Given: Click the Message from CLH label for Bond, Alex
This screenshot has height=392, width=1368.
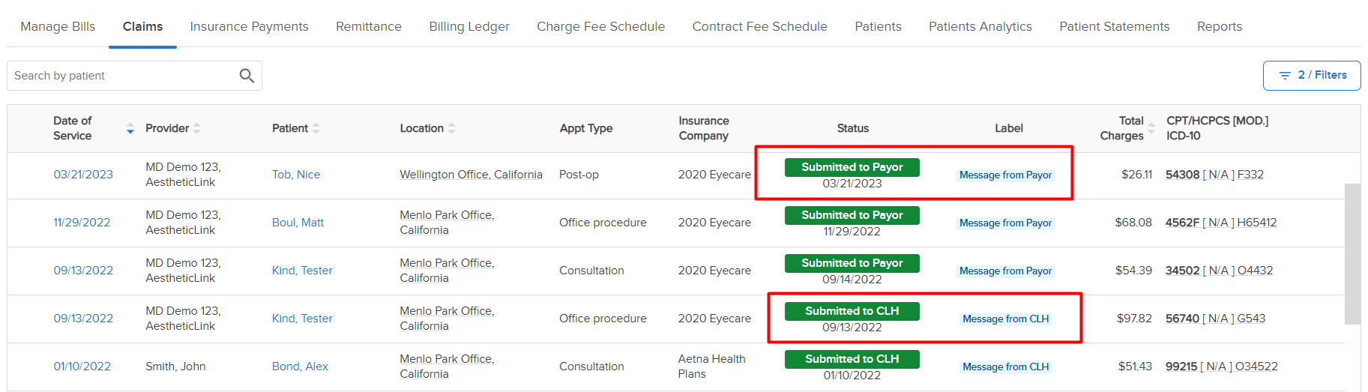Looking at the screenshot, I should pyautogui.click(x=1005, y=367).
